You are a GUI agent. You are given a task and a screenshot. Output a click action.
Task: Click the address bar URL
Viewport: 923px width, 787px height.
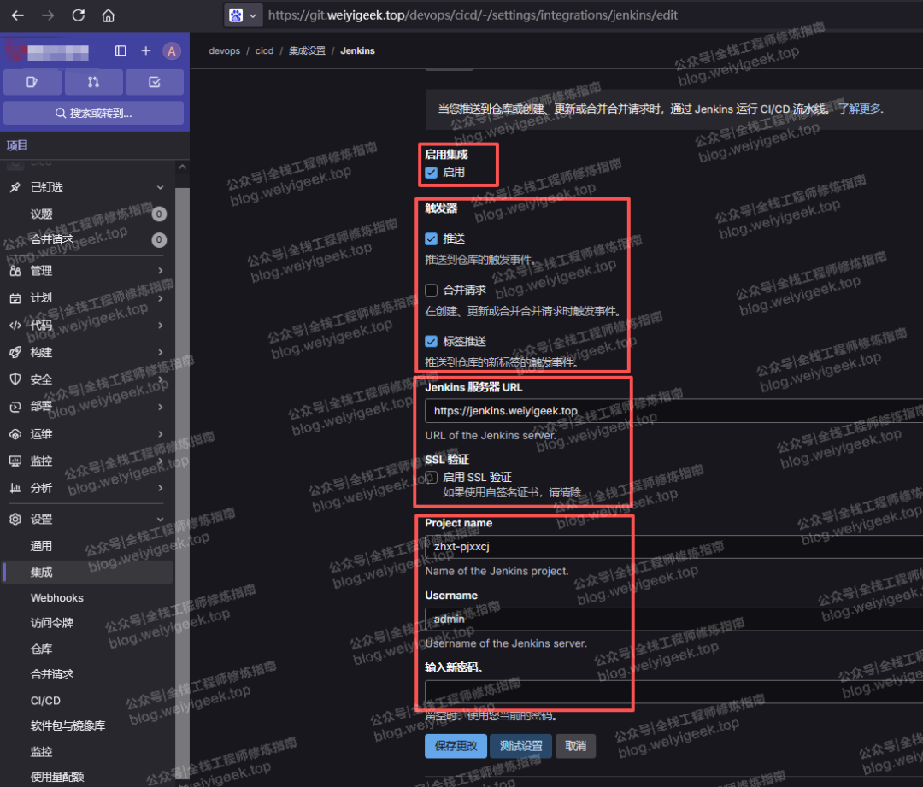pyautogui.click(x=473, y=15)
